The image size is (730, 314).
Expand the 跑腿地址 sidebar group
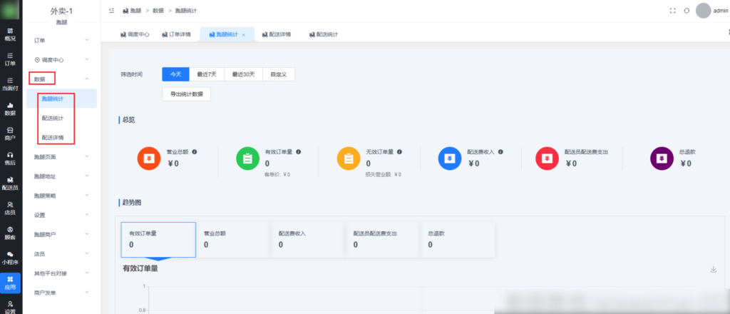click(61, 176)
